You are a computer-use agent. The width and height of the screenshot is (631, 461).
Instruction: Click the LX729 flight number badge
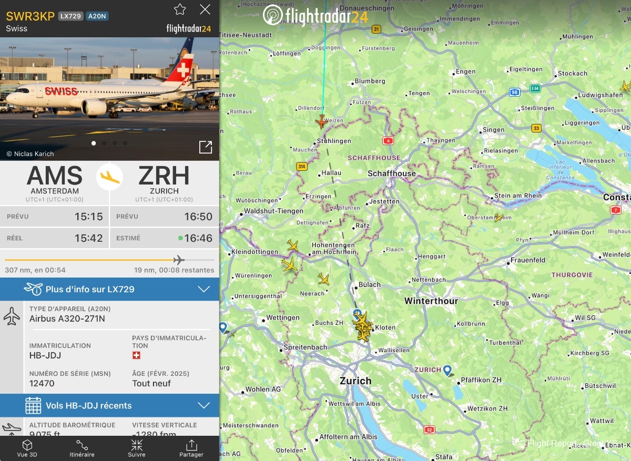click(70, 16)
